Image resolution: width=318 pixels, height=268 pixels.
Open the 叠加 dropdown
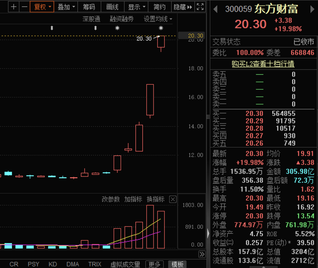(66, 7)
